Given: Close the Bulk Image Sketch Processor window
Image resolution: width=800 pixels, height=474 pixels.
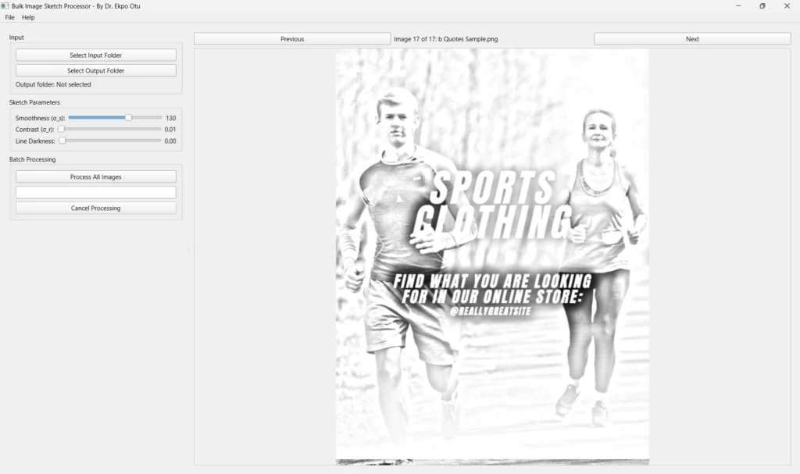Looking at the screenshot, I should tap(787, 6).
